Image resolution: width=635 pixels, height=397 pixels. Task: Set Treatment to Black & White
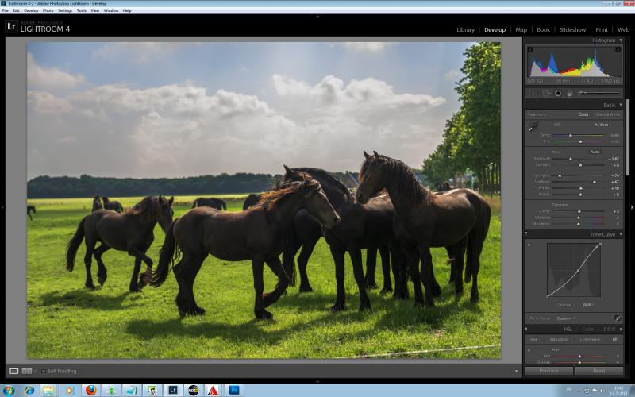608,114
